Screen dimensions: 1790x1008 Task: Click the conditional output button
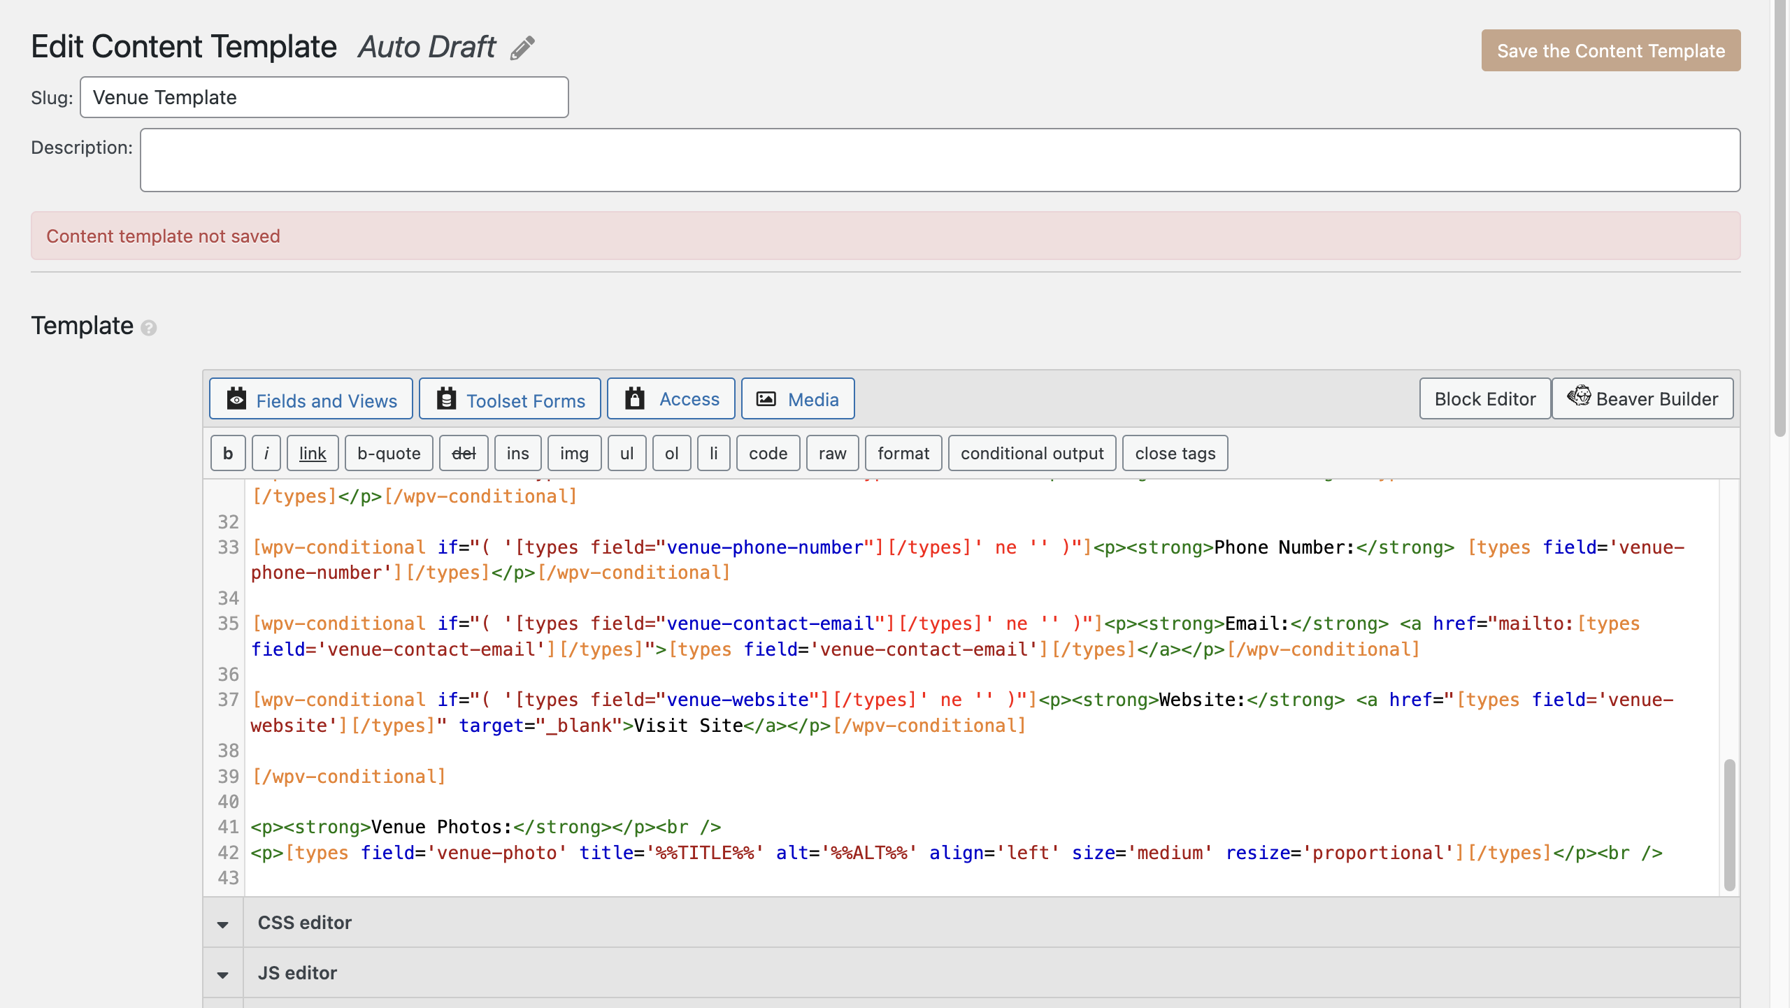pyautogui.click(x=1032, y=454)
